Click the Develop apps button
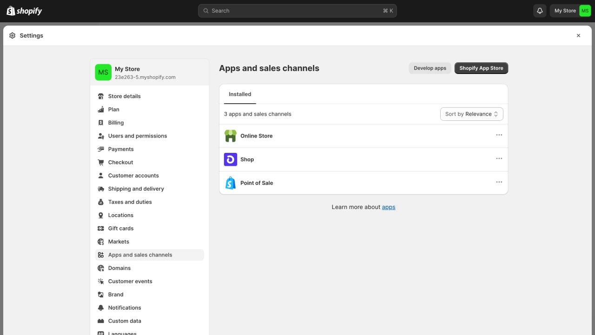The height and width of the screenshot is (335, 595). [430, 68]
